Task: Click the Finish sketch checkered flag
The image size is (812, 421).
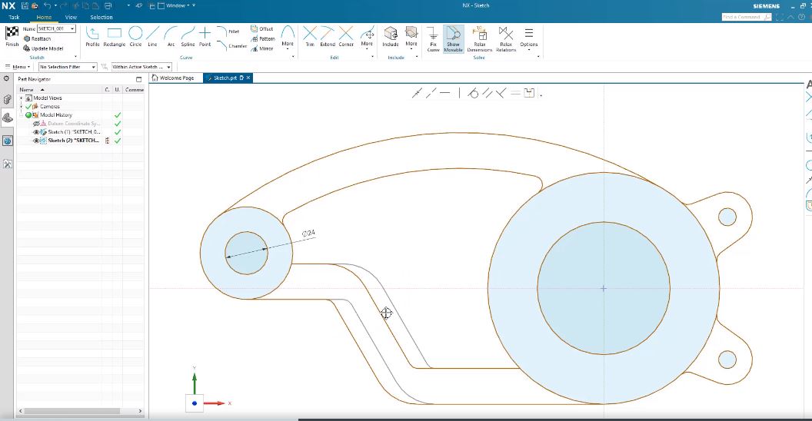Action: click(x=12, y=36)
